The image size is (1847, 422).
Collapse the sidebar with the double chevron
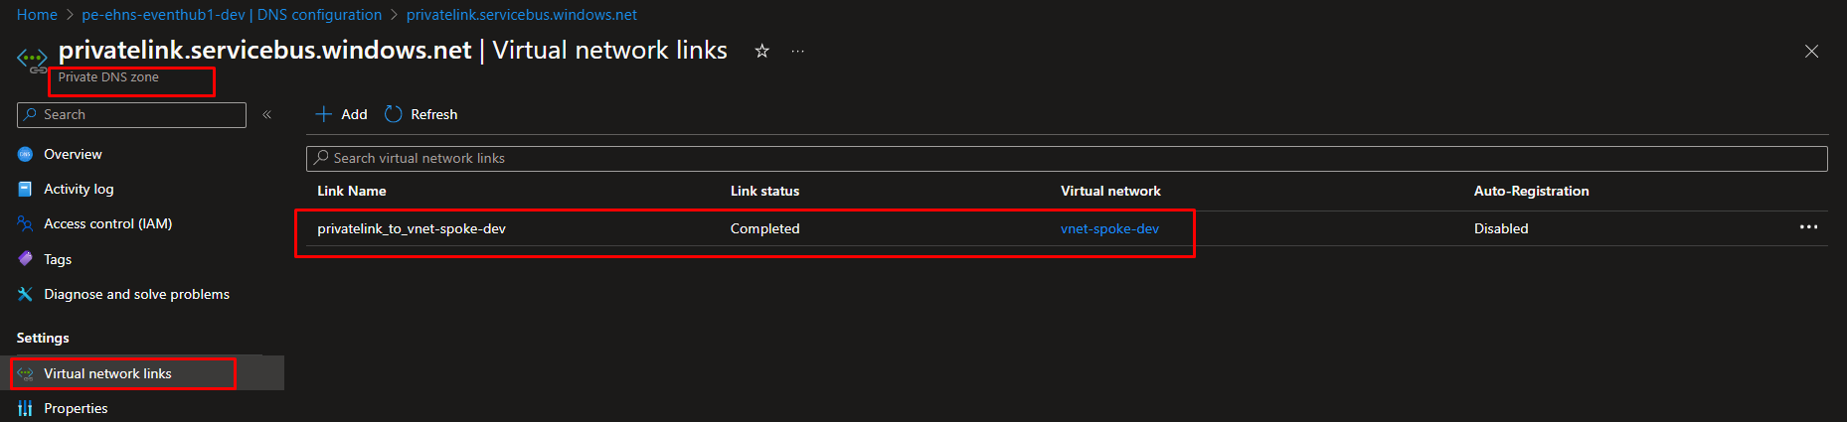click(266, 115)
